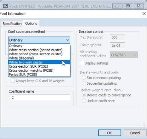Viewport: 147px width, 139px height.
Task: Confirm with the OK button
Action: coord(110,133)
